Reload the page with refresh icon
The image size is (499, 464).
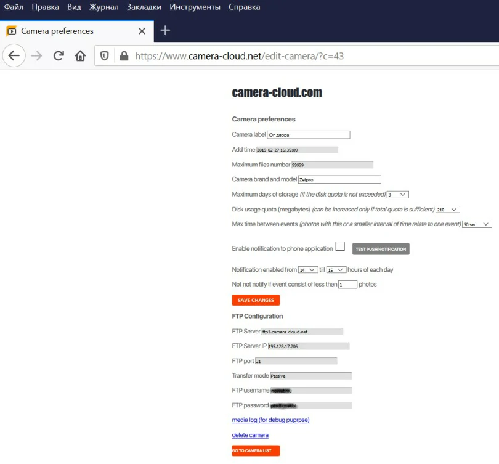click(59, 56)
